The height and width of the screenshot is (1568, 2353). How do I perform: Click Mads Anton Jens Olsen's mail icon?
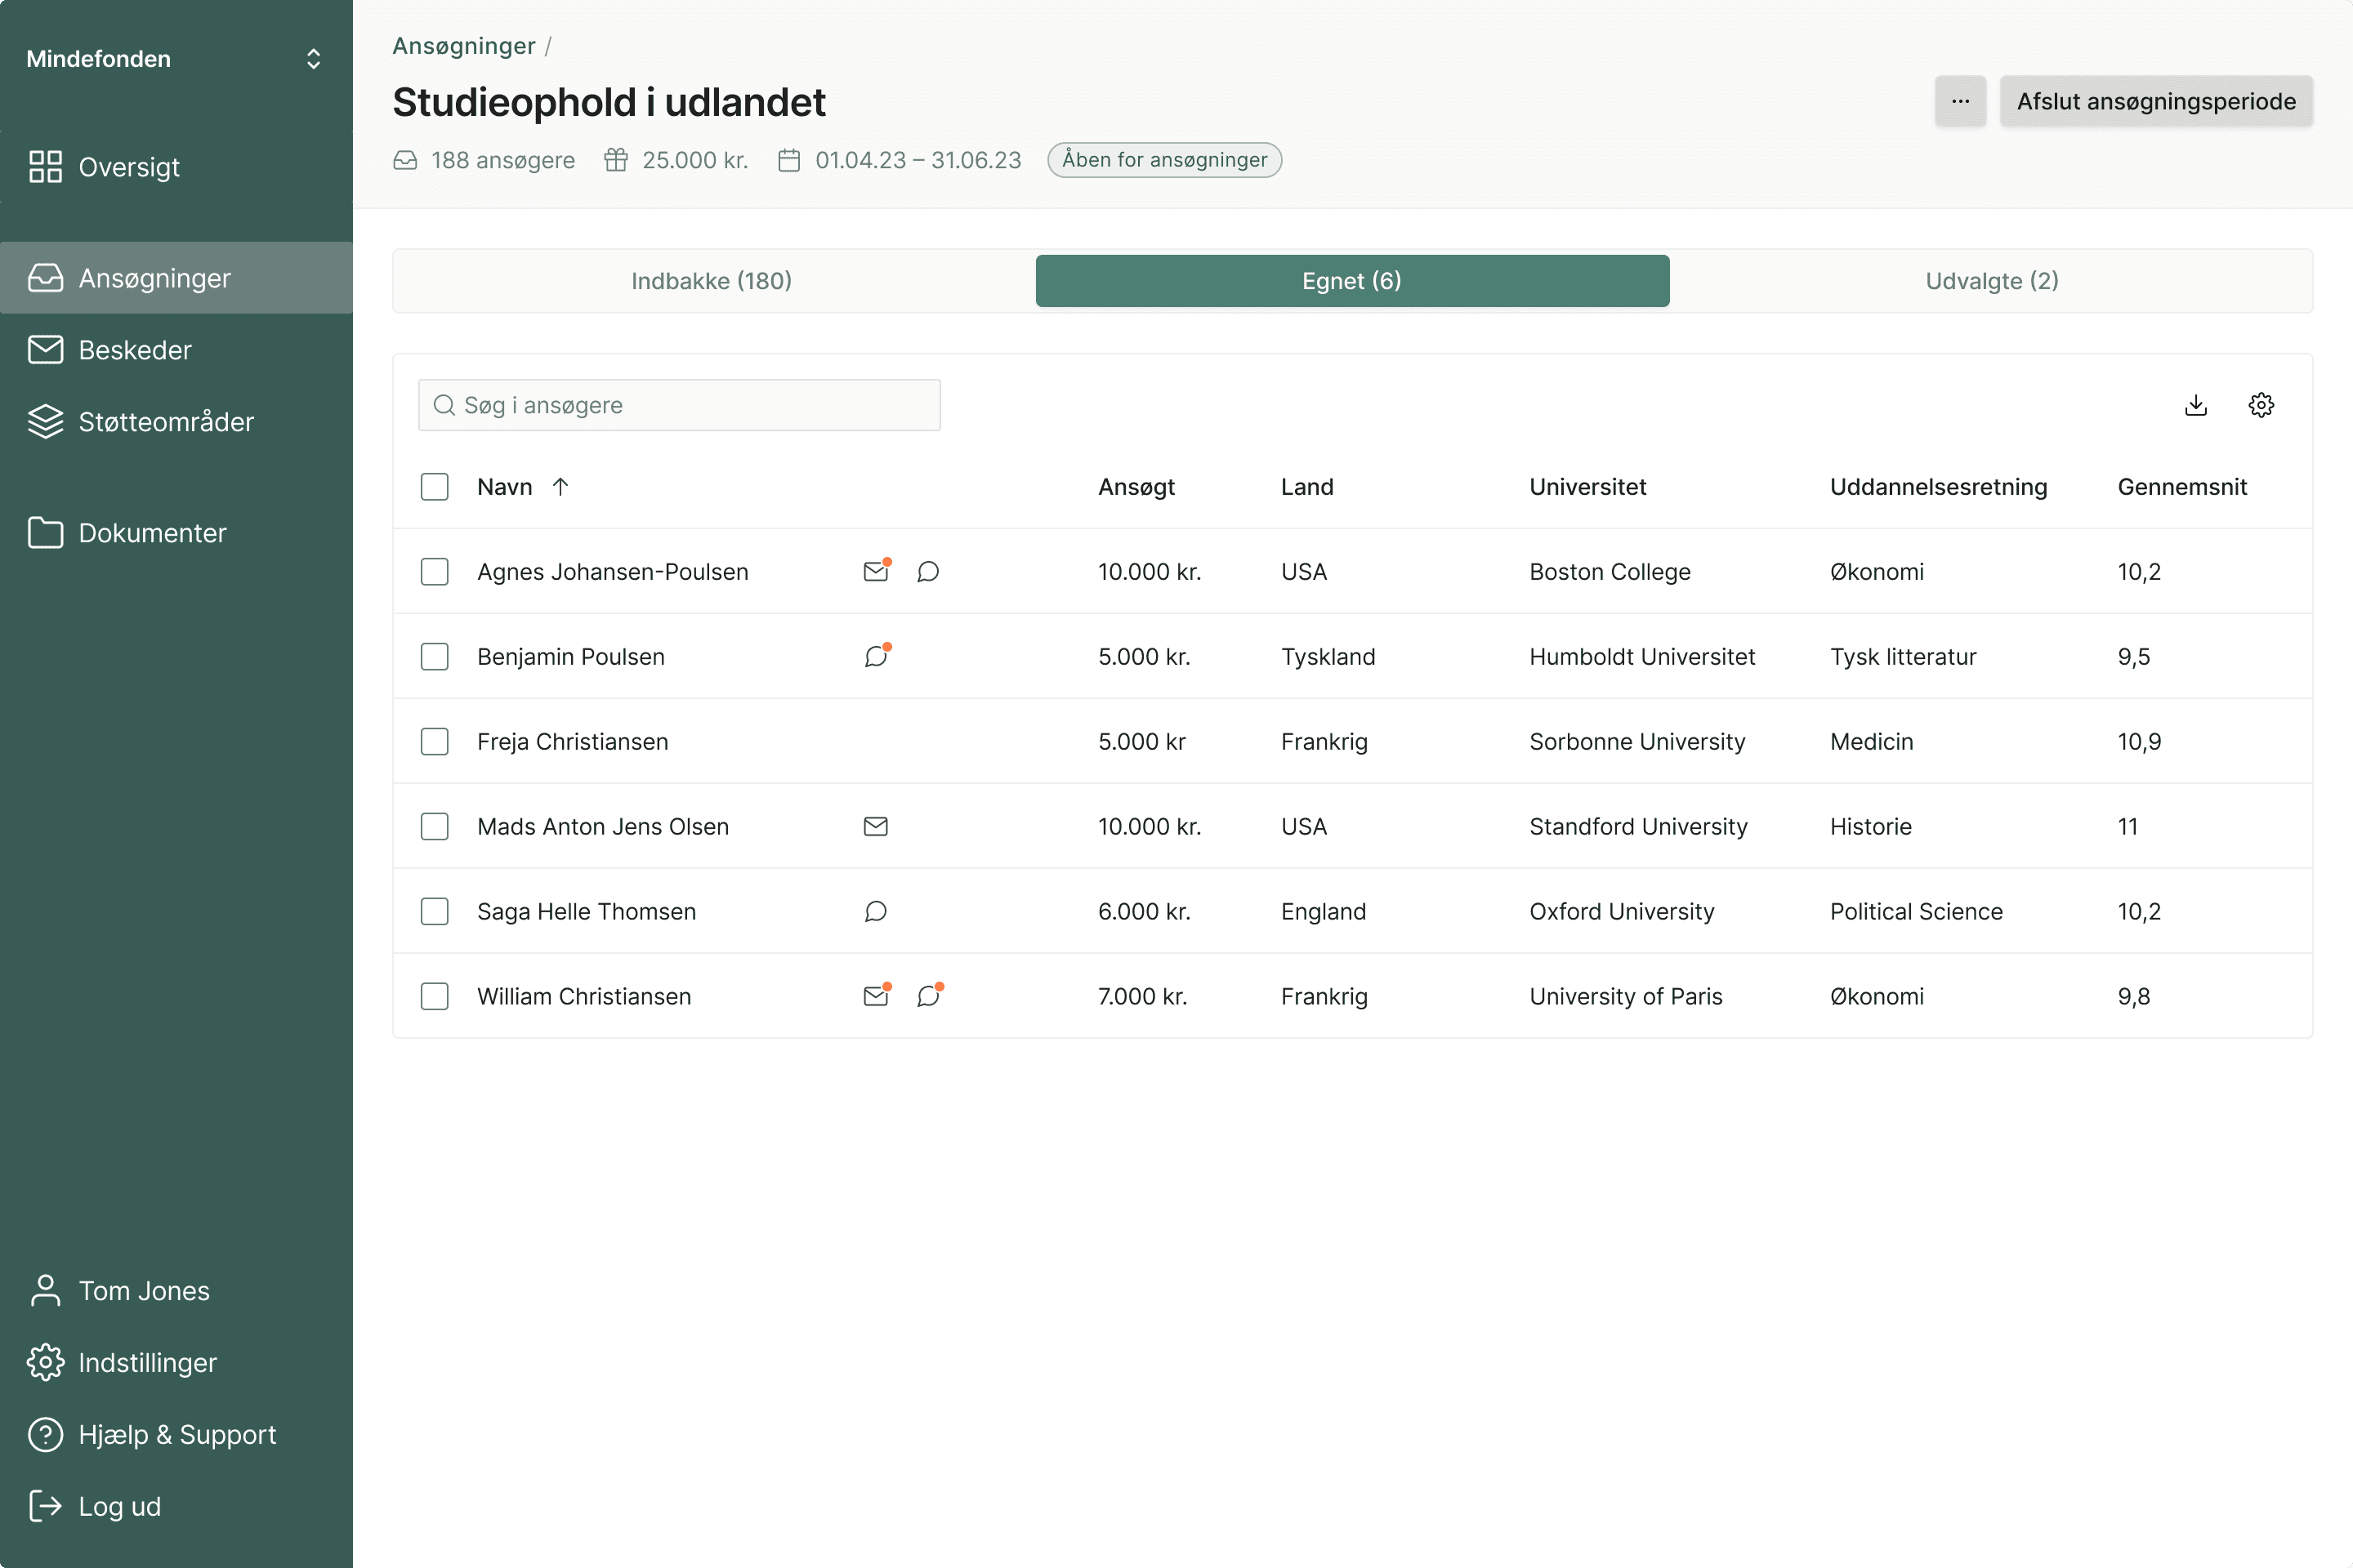pyautogui.click(x=875, y=826)
